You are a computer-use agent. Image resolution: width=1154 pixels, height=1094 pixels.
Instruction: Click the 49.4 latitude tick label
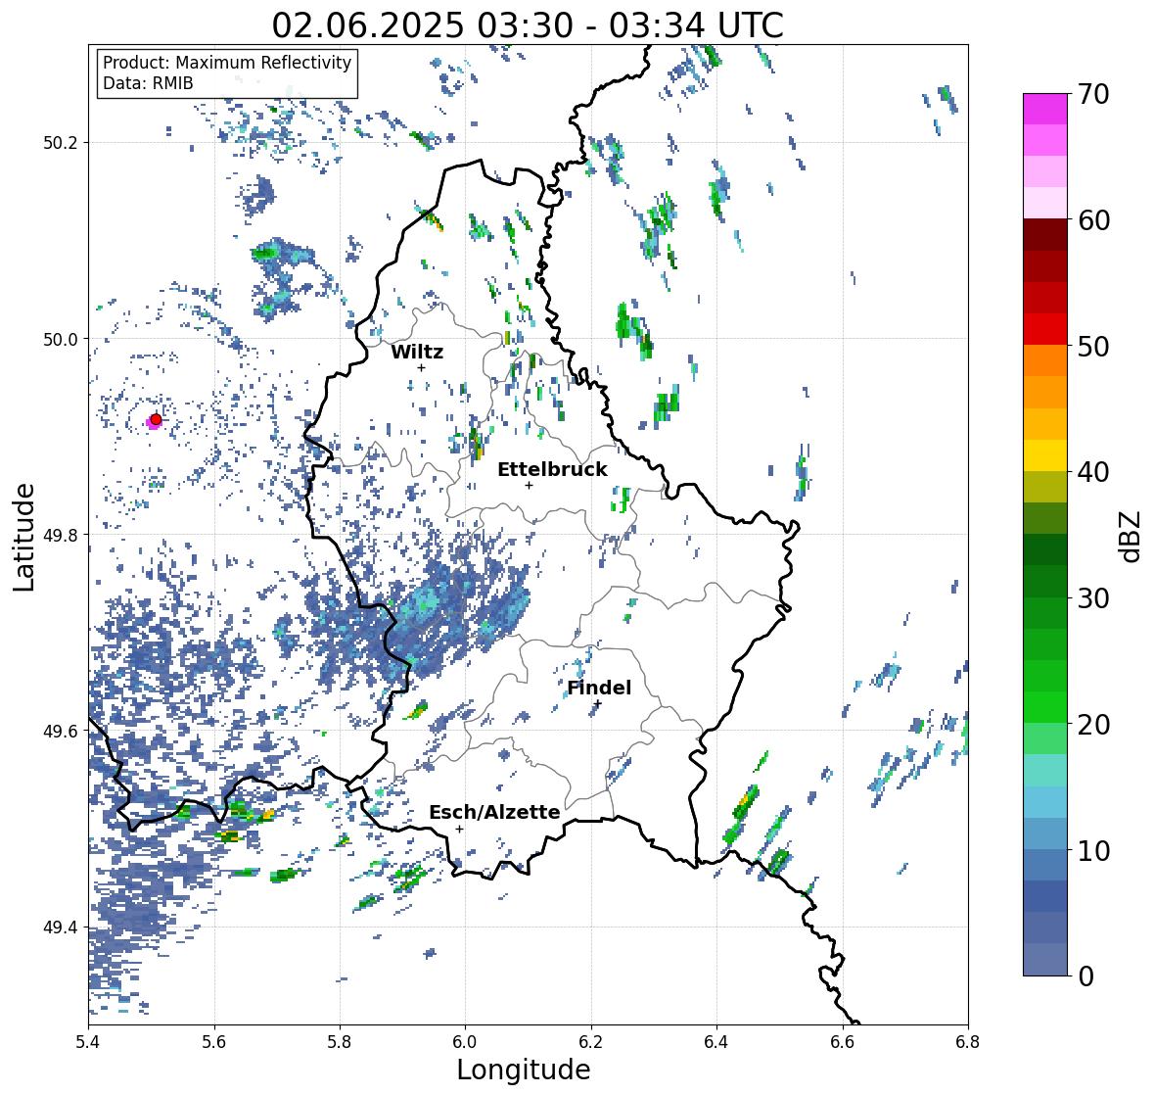[61, 928]
